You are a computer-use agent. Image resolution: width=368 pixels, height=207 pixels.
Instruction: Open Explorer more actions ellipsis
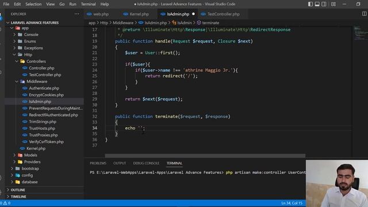coord(76,14)
